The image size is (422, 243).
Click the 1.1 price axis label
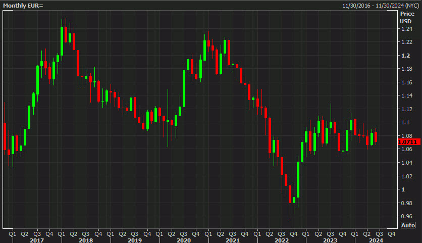405,122
